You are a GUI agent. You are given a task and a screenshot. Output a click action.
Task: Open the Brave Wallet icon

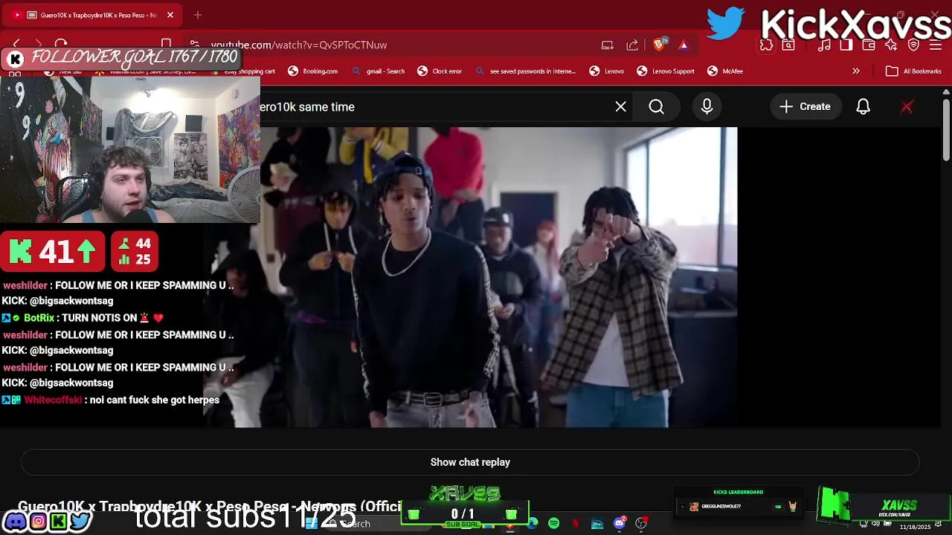869,45
